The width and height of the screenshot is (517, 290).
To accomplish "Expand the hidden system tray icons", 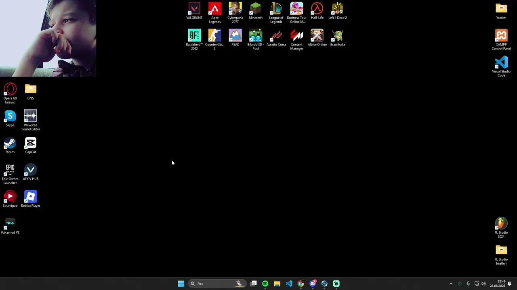I will coord(451,284).
